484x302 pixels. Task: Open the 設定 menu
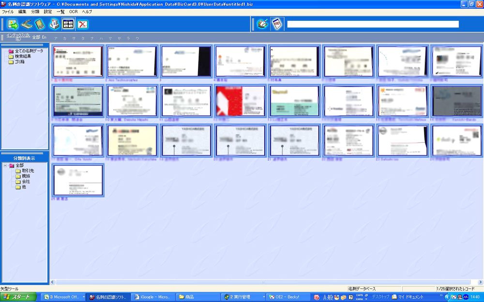[48, 12]
